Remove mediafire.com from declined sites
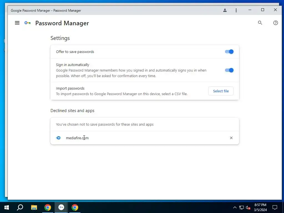The height and width of the screenshot is (213, 284). click(231, 138)
